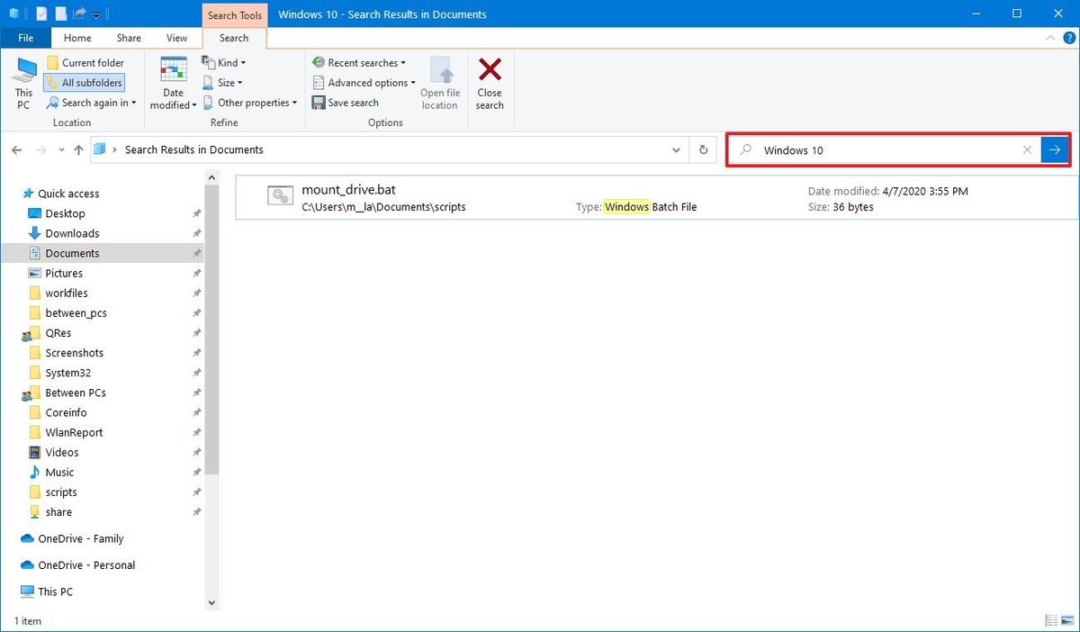Open the File menu
This screenshot has width=1080, height=632.
25,38
